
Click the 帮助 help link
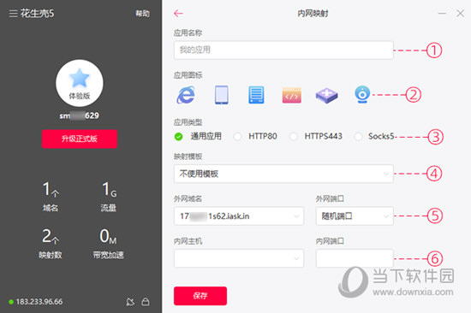point(142,14)
